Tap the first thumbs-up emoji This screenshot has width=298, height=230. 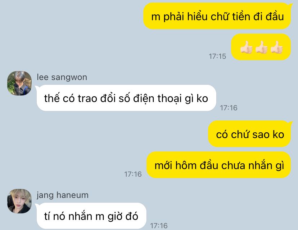(246, 47)
